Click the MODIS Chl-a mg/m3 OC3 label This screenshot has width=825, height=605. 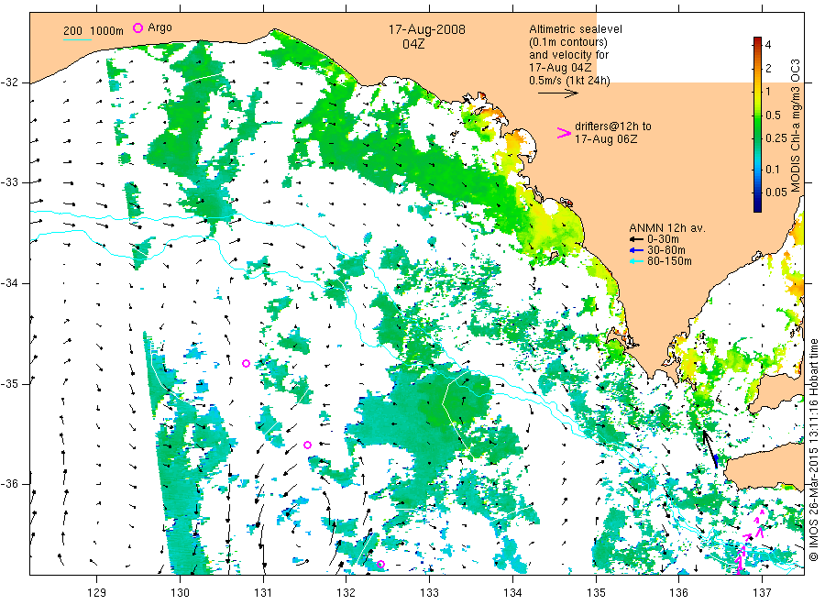tap(795, 126)
